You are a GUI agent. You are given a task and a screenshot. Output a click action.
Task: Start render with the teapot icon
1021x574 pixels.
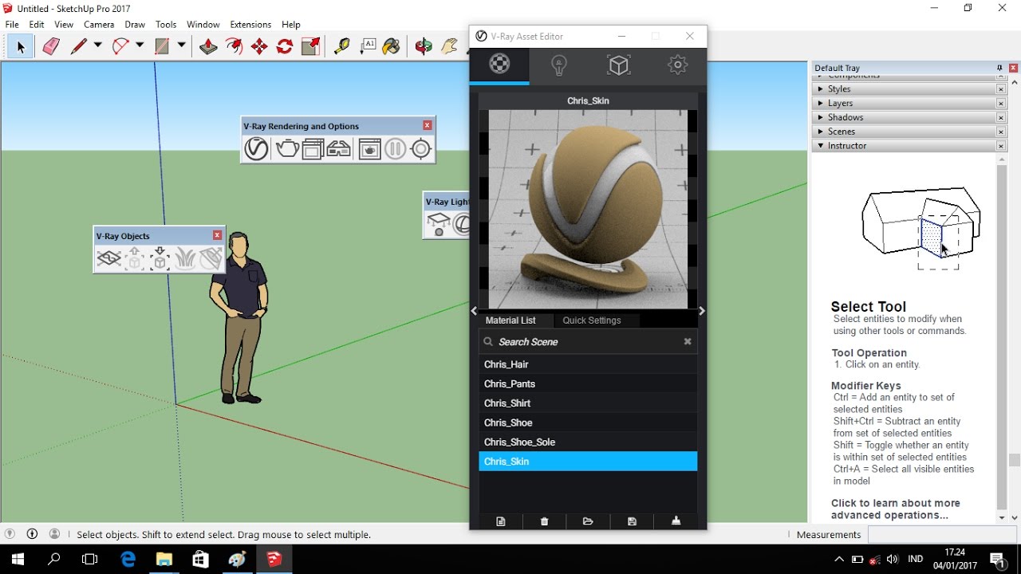286,149
